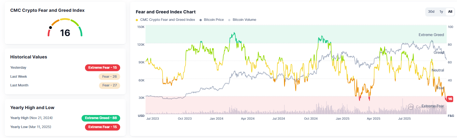Click the Yearly High Extreme Greed - 88 badge

coord(101,118)
